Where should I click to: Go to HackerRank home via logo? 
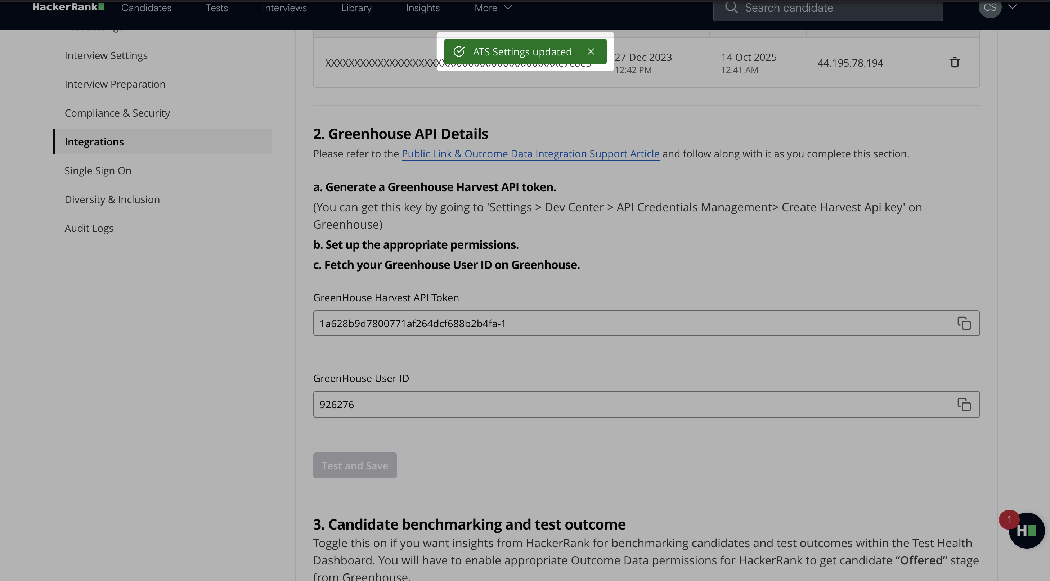tap(68, 7)
